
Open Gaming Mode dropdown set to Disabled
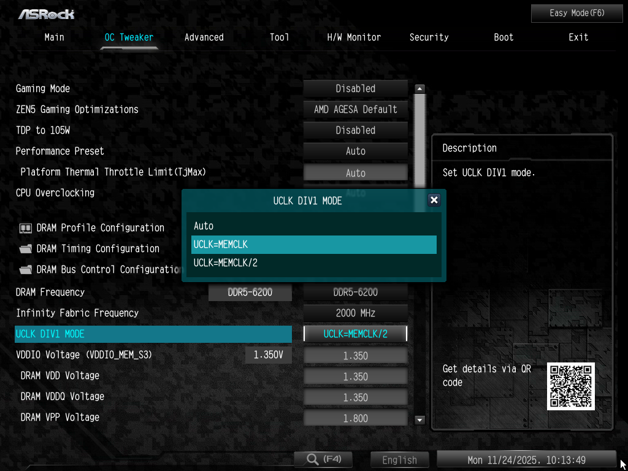click(x=355, y=89)
